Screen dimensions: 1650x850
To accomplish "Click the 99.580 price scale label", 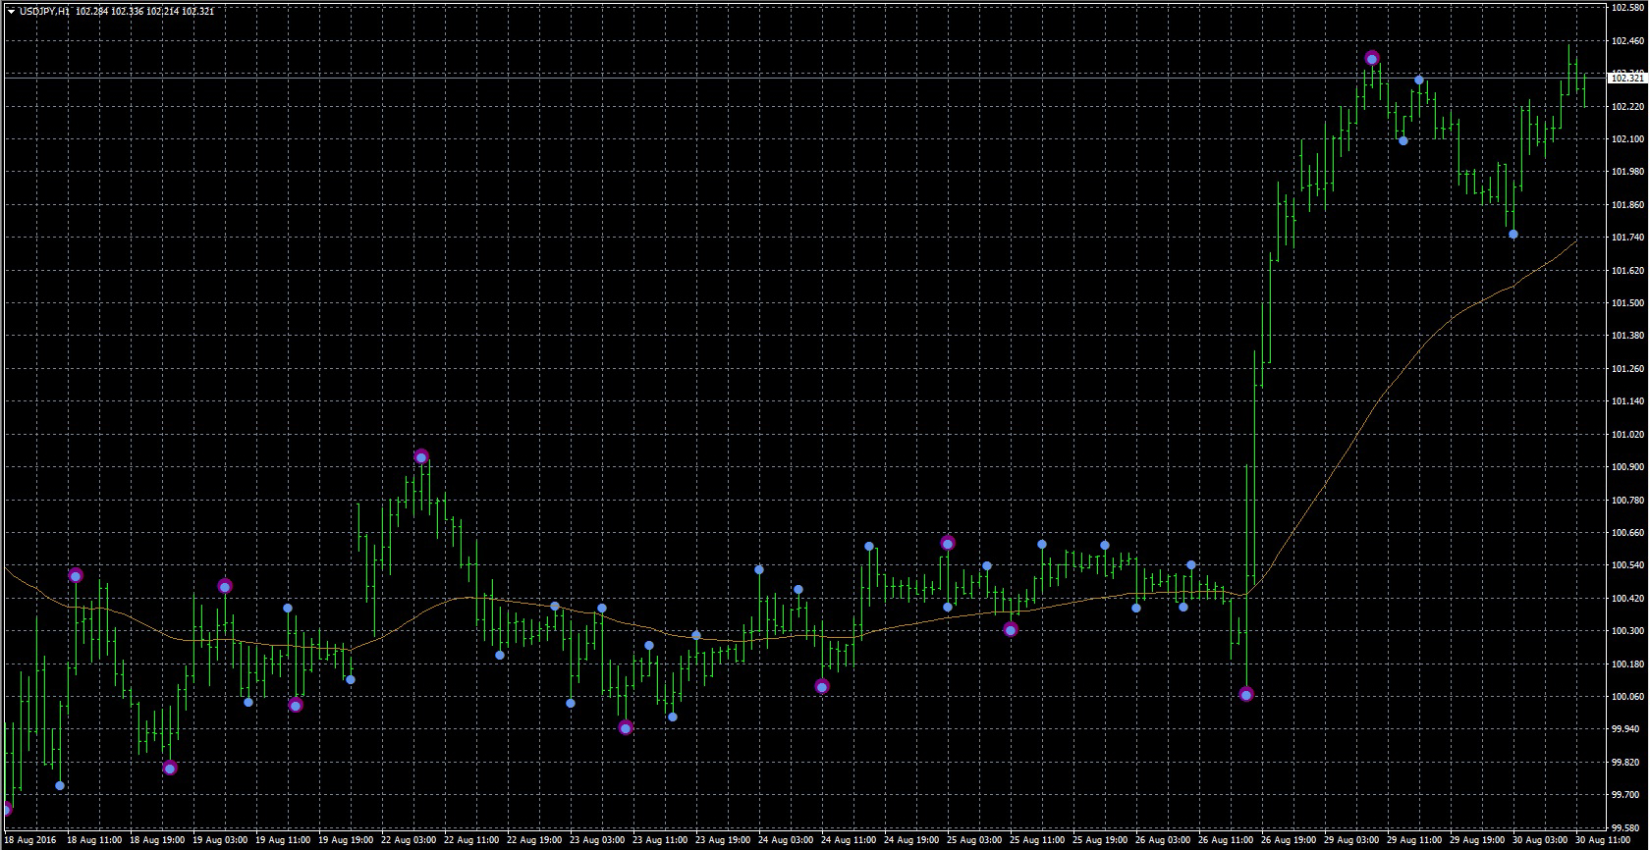I will click(x=1627, y=827).
